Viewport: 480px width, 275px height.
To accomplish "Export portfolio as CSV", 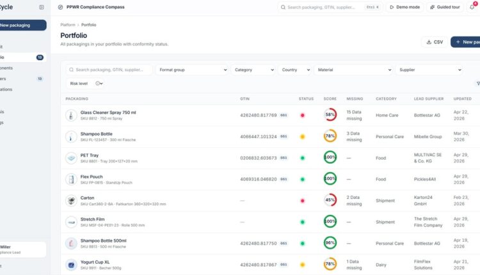I will [435, 42].
